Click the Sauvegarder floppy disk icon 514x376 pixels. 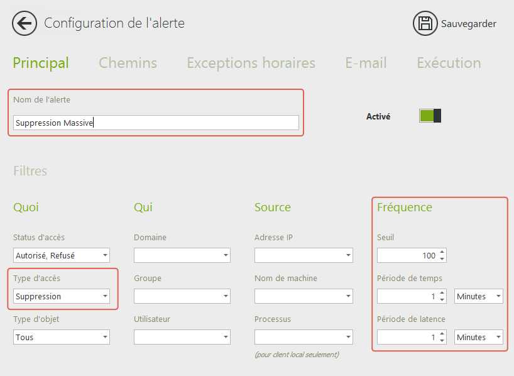click(425, 24)
